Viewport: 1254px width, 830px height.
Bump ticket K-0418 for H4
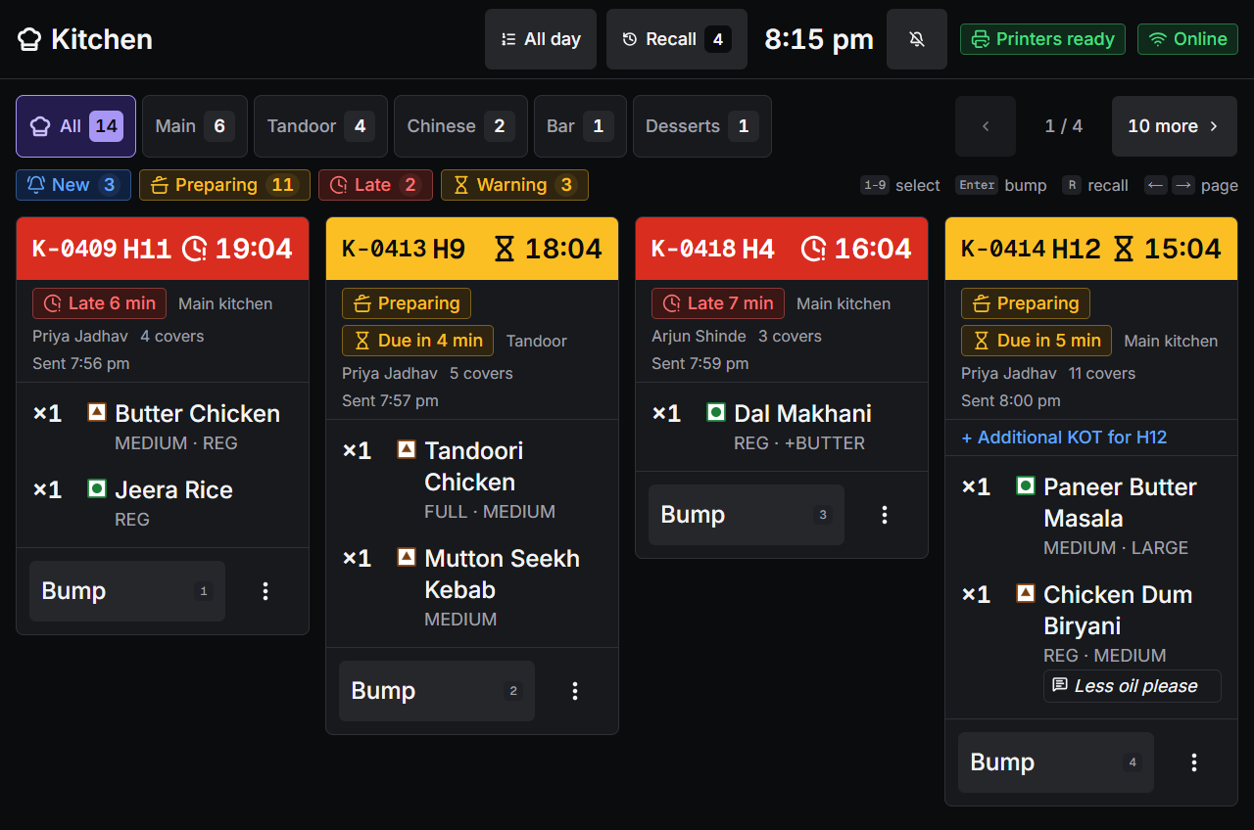[747, 515]
